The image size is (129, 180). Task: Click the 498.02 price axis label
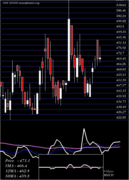click(121, 21)
